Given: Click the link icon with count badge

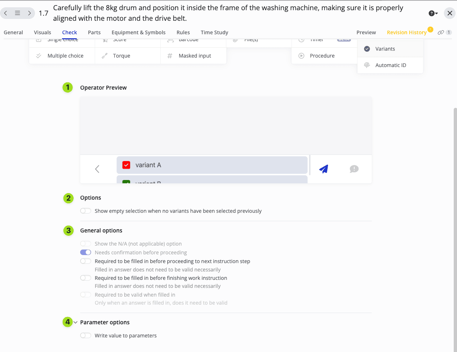Looking at the screenshot, I should [444, 32].
